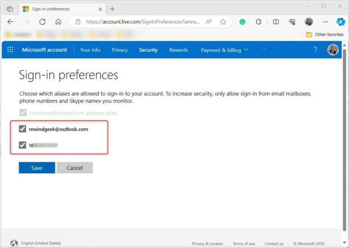Screen dimensions: 349x248
Task: Cancel the sign-in preference changes
Action: (x=75, y=168)
